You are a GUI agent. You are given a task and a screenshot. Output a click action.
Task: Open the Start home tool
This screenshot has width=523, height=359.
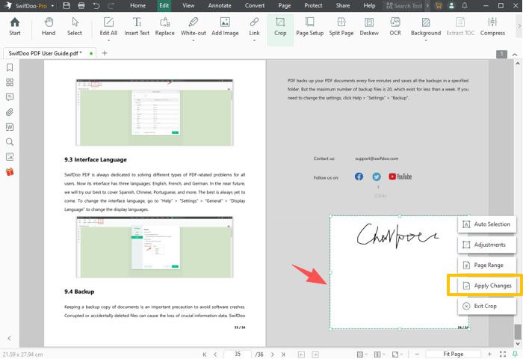coord(15,27)
